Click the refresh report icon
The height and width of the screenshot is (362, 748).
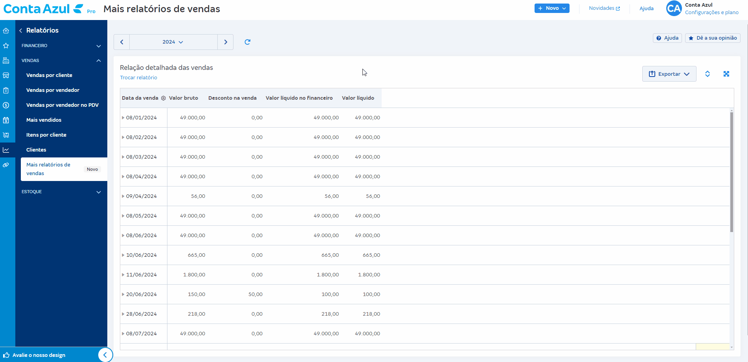(x=247, y=42)
